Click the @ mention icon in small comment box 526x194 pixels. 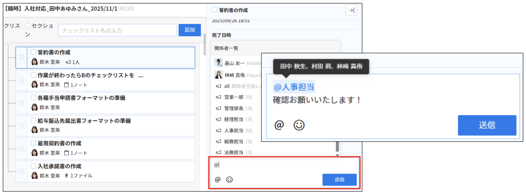pyautogui.click(x=218, y=180)
